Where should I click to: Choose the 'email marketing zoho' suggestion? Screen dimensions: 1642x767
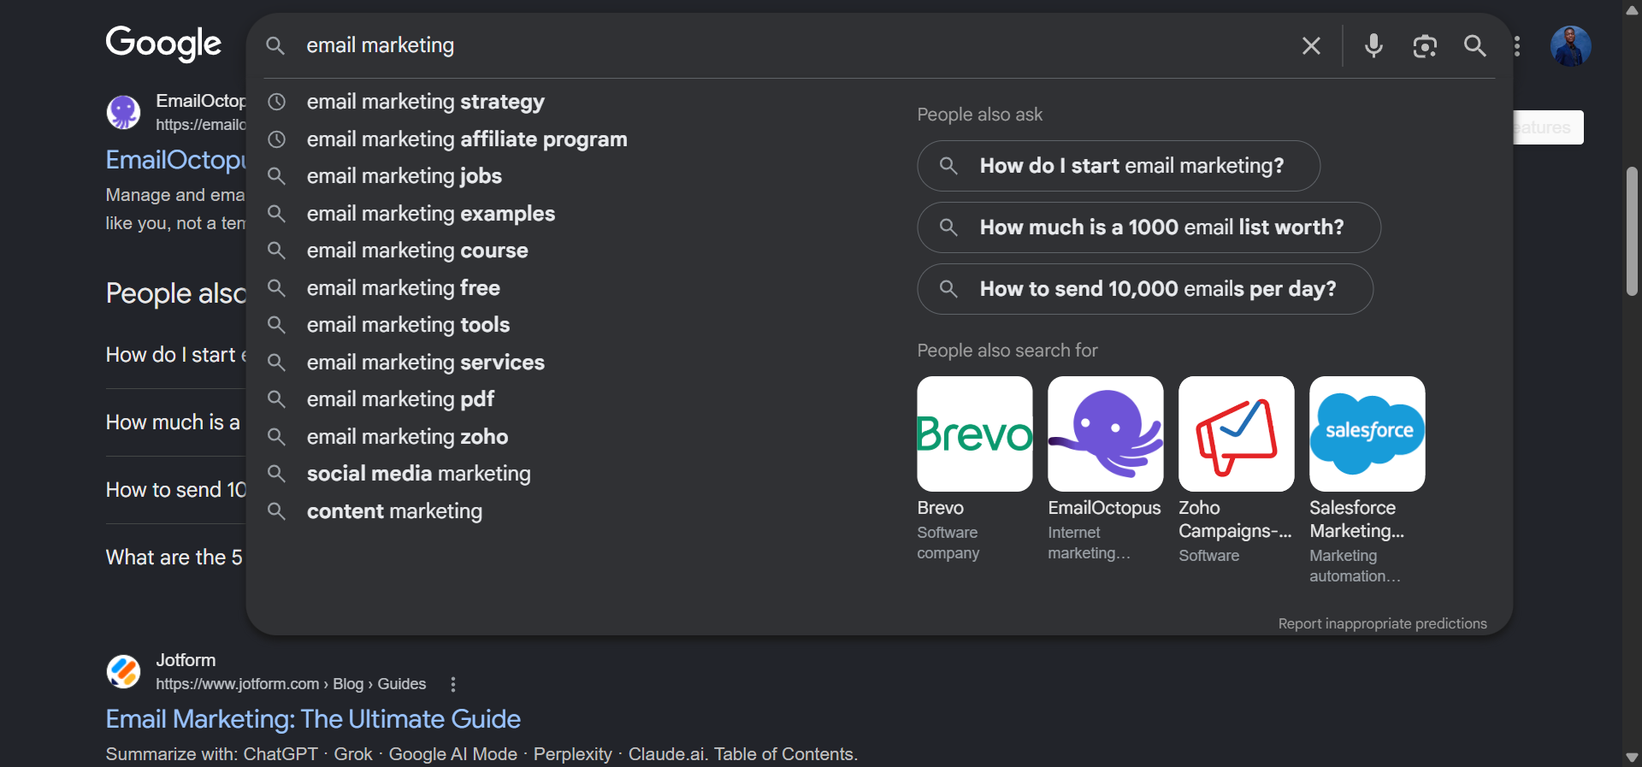pyautogui.click(x=407, y=437)
